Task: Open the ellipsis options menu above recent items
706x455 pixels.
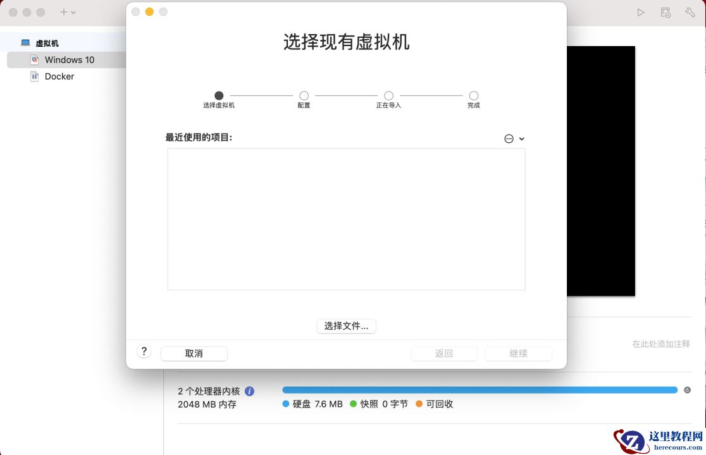Action: pos(509,138)
